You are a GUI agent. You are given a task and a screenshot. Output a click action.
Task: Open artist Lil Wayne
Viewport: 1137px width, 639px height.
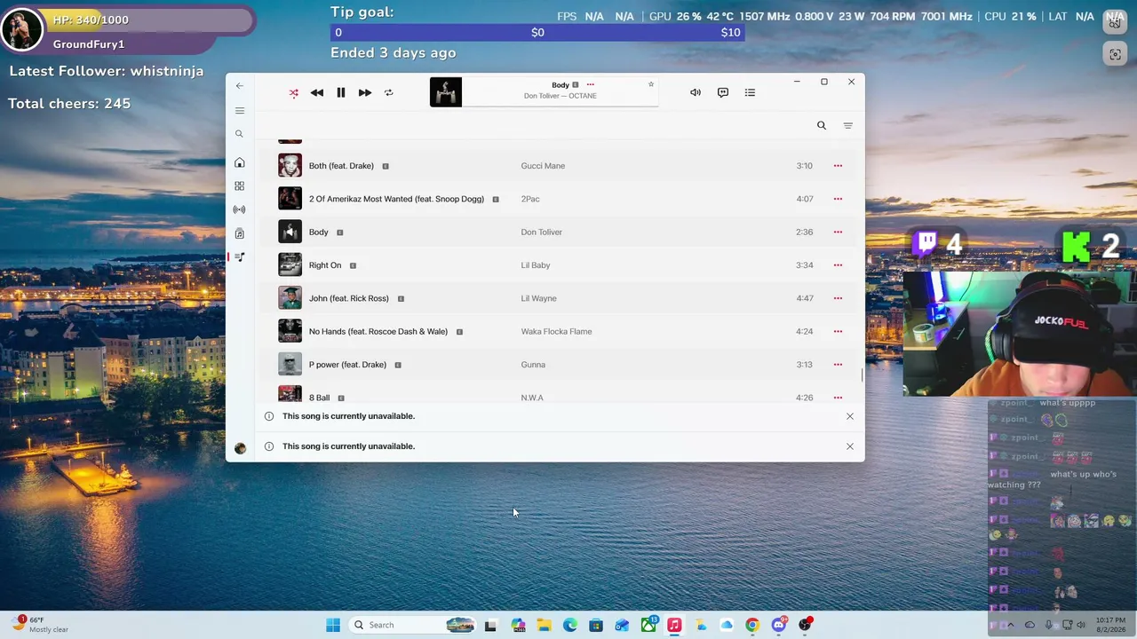coord(539,298)
